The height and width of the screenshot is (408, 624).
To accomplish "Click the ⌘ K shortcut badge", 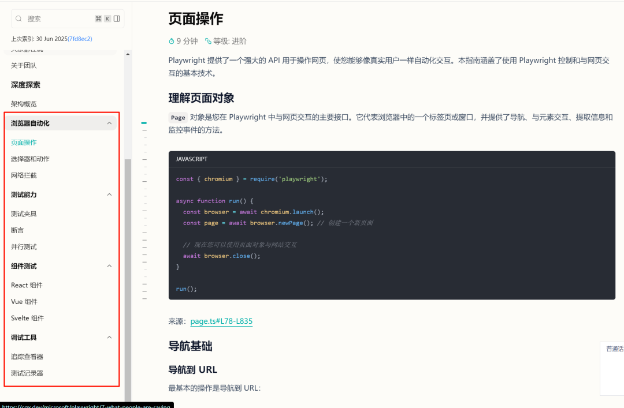I will pos(103,18).
